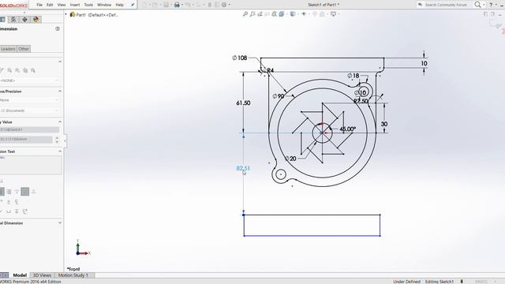Click the Undo toolbar icon
This screenshot has width=505, height=284.
click(188, 5)
